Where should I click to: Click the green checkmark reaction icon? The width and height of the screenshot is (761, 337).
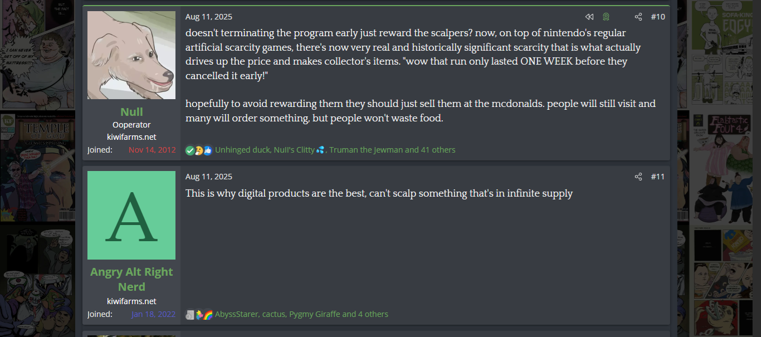190,150
